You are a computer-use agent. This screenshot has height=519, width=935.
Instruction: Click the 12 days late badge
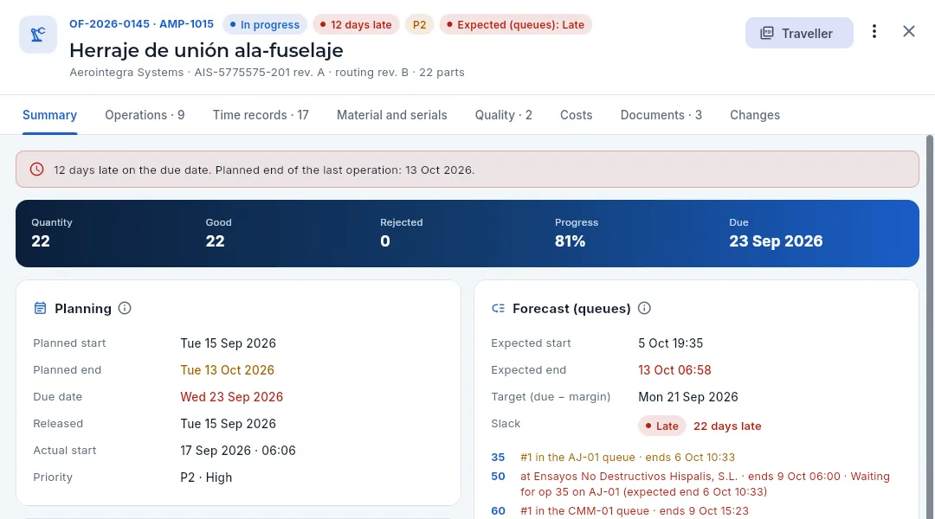356,24
